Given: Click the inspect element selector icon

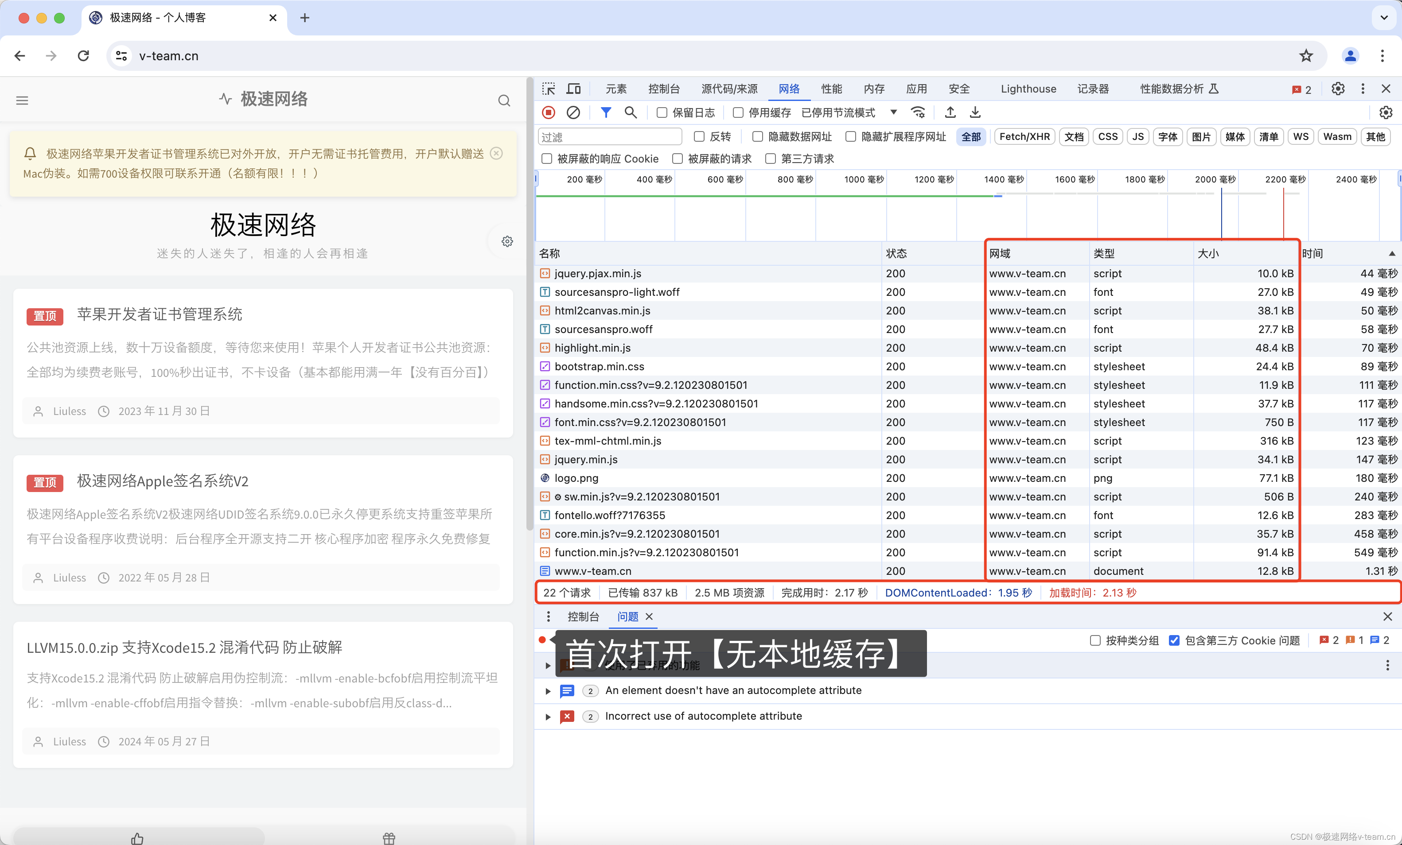Looking at the screenshot, I should pyautogui.click(x=549, y=89).
